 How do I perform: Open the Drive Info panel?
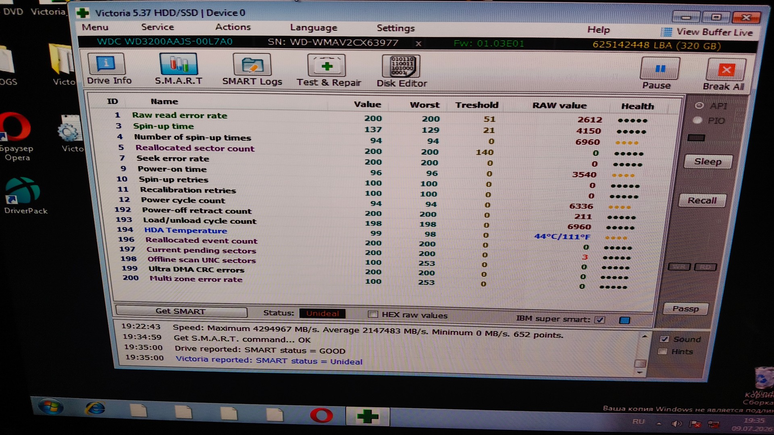[107, 69]
